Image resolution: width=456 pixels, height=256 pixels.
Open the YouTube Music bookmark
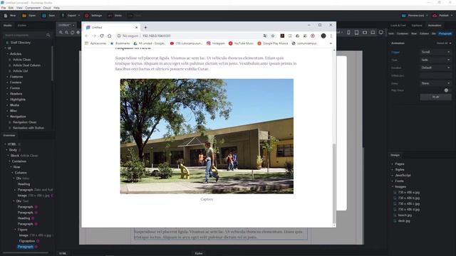[x=241, y=43]
